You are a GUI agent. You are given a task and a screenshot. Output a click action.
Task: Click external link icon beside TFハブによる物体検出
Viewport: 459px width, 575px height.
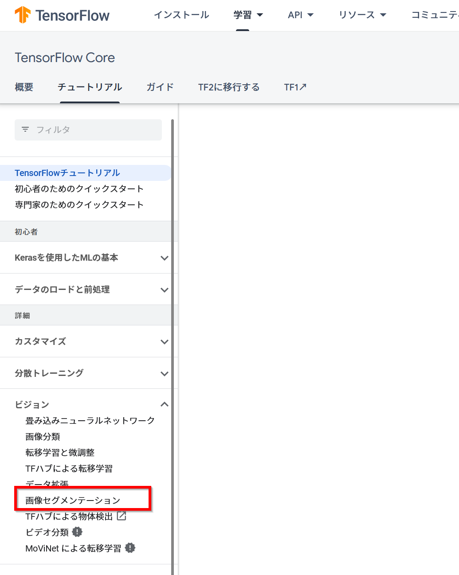pos(122,516)
